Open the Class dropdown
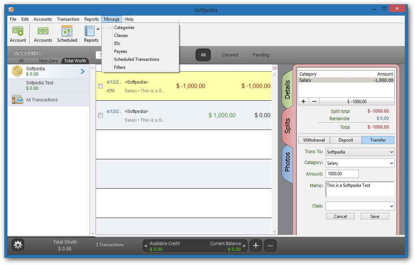The height and width of the screenshot is (265, 415). (x=360, y=206)
